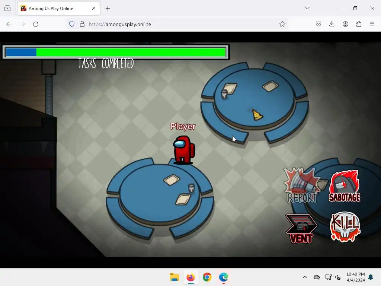Viewport: 381px width, 286px height.
Task: Click the Player name label
Action: 183,126
